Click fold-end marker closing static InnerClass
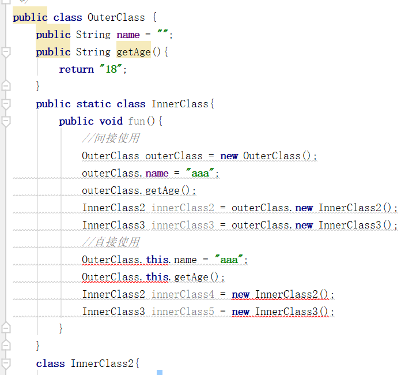The width and height of the screenshot is (401, 375). tap(6, 345)
